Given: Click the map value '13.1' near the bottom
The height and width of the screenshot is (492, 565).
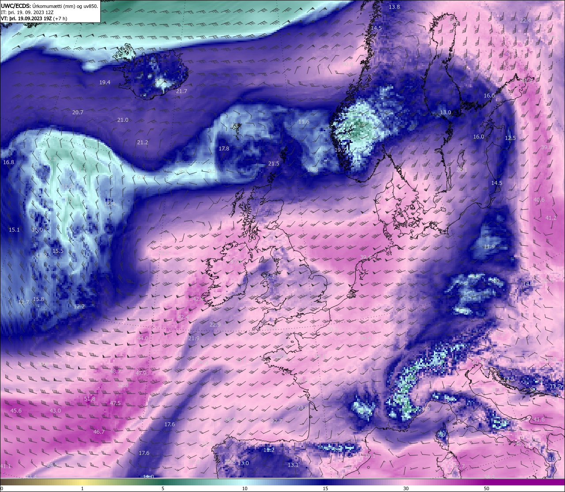Looking at the screenshot, I should pos(293,465).
